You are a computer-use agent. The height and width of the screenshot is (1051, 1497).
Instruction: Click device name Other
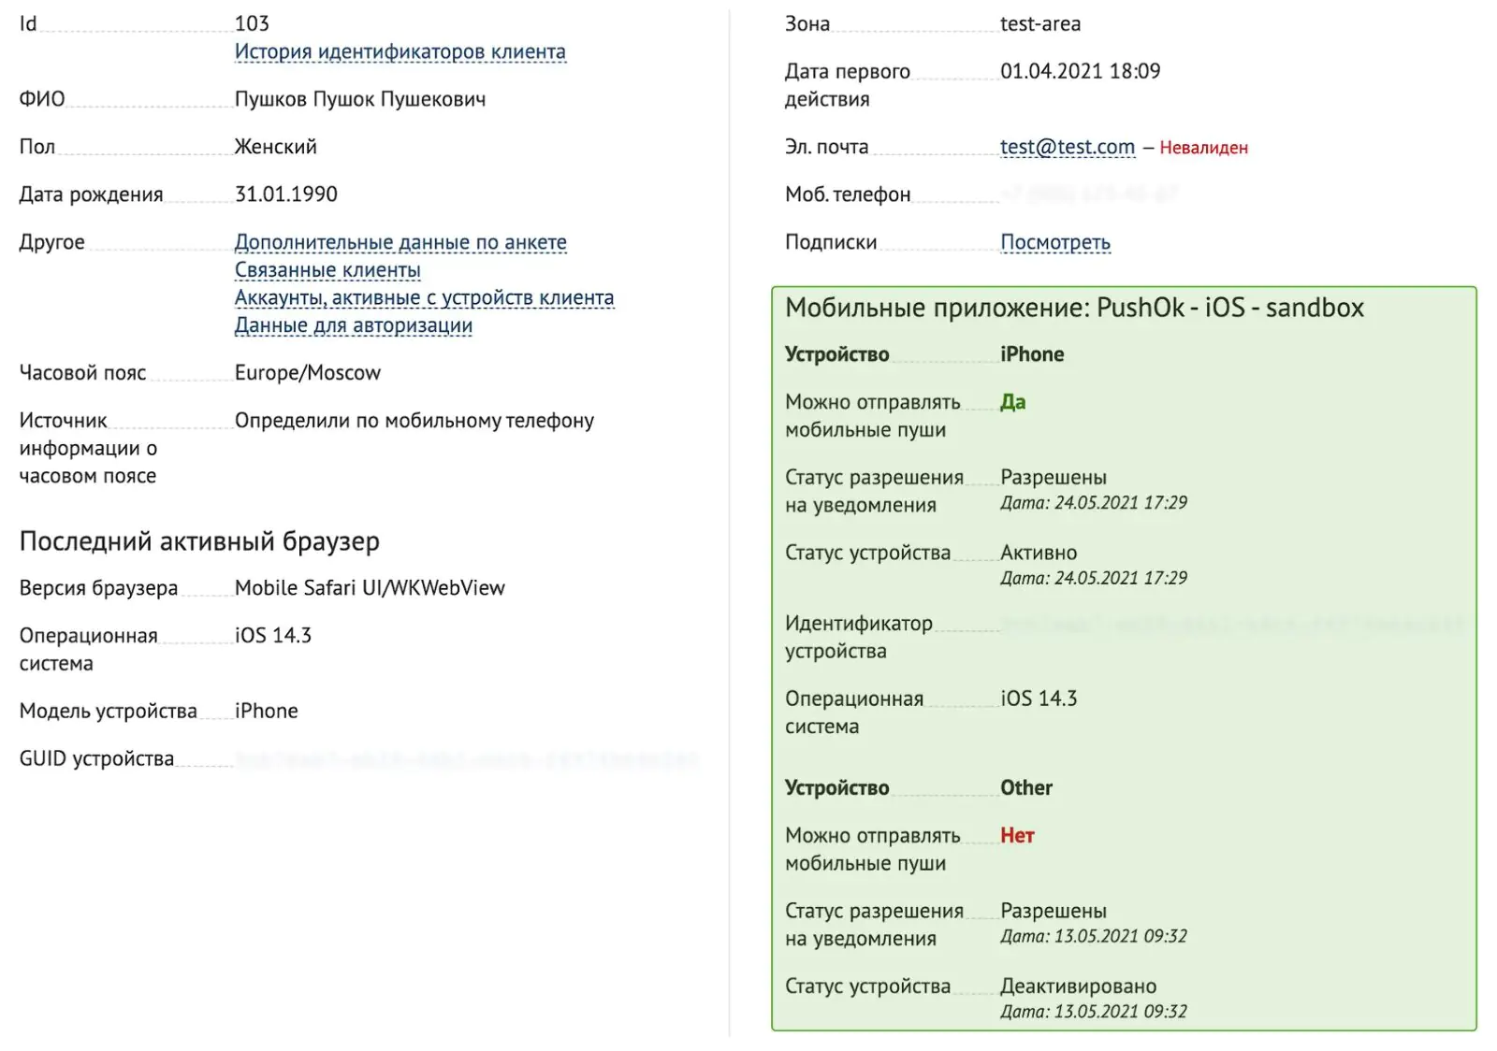pyautogui.click(x=1026, y=788)
